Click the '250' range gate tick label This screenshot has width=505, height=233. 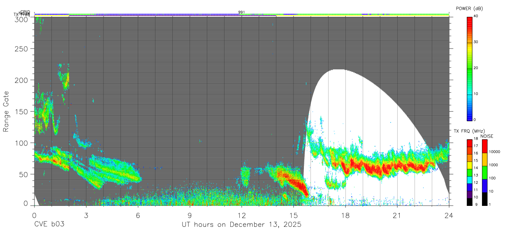(x=21, y=49)
